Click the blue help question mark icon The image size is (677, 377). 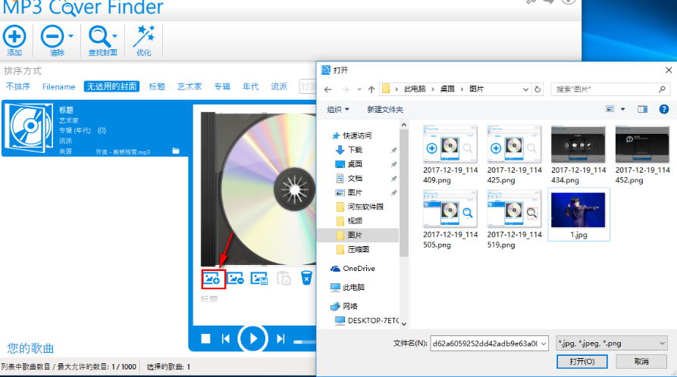click(x=663, y=109)
